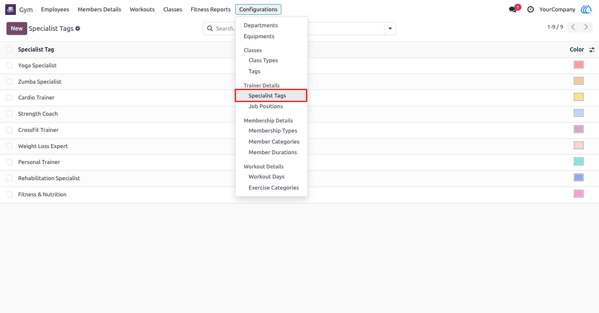Expand the search options dropdown arrow
599x313 pixels.
click(390, 29)
